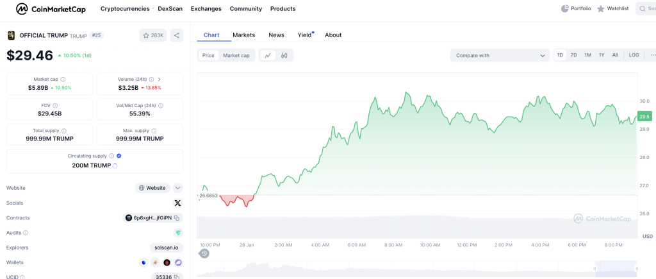The height and width of the screenshot is (279, 656).
Task: Switch to the About tab
Action: coord(333,35)
